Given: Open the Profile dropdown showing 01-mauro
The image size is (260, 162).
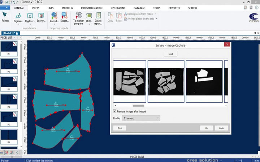Looking at the screenshot, I should click(141, 118).
